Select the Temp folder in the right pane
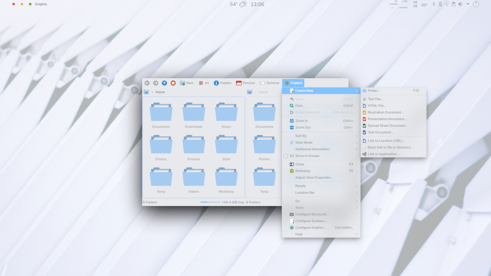Viewport: 491px width, 276px height. [x=264, y=180]
